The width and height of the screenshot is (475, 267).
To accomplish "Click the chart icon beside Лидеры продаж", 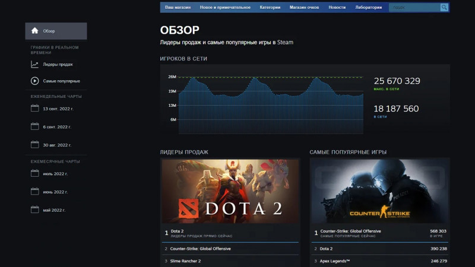I will [34, 65].
